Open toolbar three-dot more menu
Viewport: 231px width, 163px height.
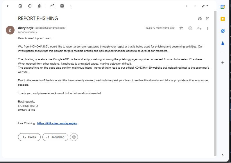71,6
